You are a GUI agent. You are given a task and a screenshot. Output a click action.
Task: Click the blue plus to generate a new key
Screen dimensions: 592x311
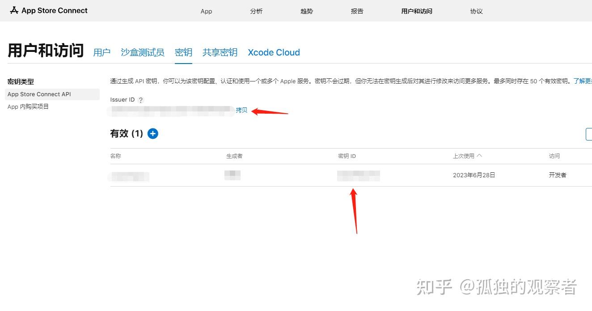[152, 133]
